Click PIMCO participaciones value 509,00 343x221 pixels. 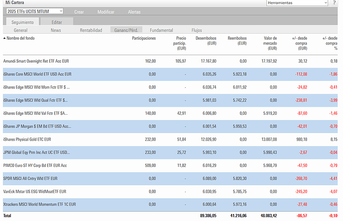[150, 165]
